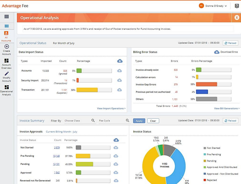Open the hamburger menu in sidebar
Image resolution: width=241 pixels, height=184 pixels.
pyautogui.click(x=7, y=17)
